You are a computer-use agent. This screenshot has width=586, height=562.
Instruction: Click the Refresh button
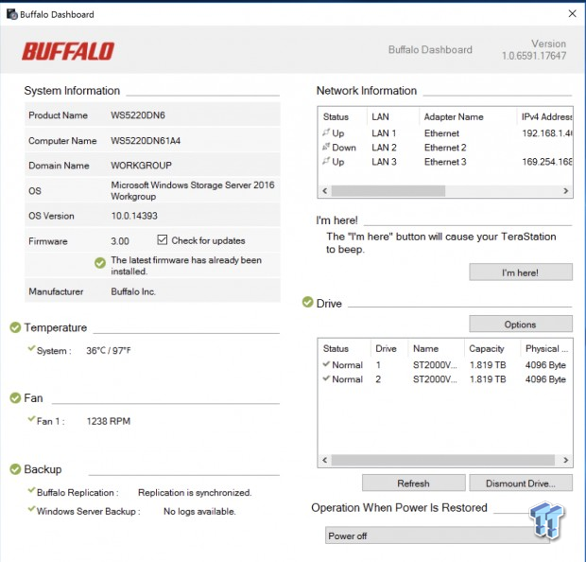[x=414, y=483]
